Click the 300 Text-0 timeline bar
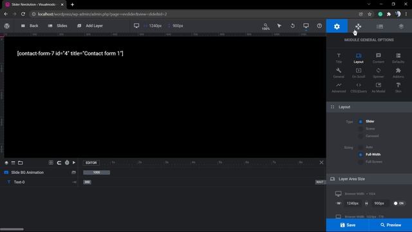This screenshot has width=412, height=232. point(88,182)
